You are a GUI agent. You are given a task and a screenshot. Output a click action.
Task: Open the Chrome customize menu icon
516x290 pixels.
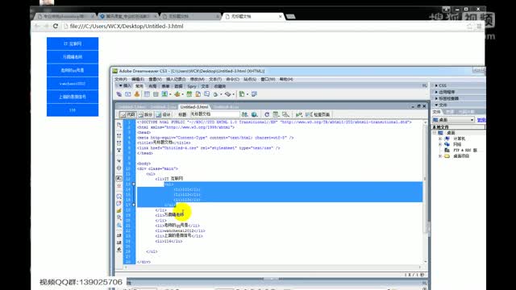pyautogui.click(x=479, y=27)
